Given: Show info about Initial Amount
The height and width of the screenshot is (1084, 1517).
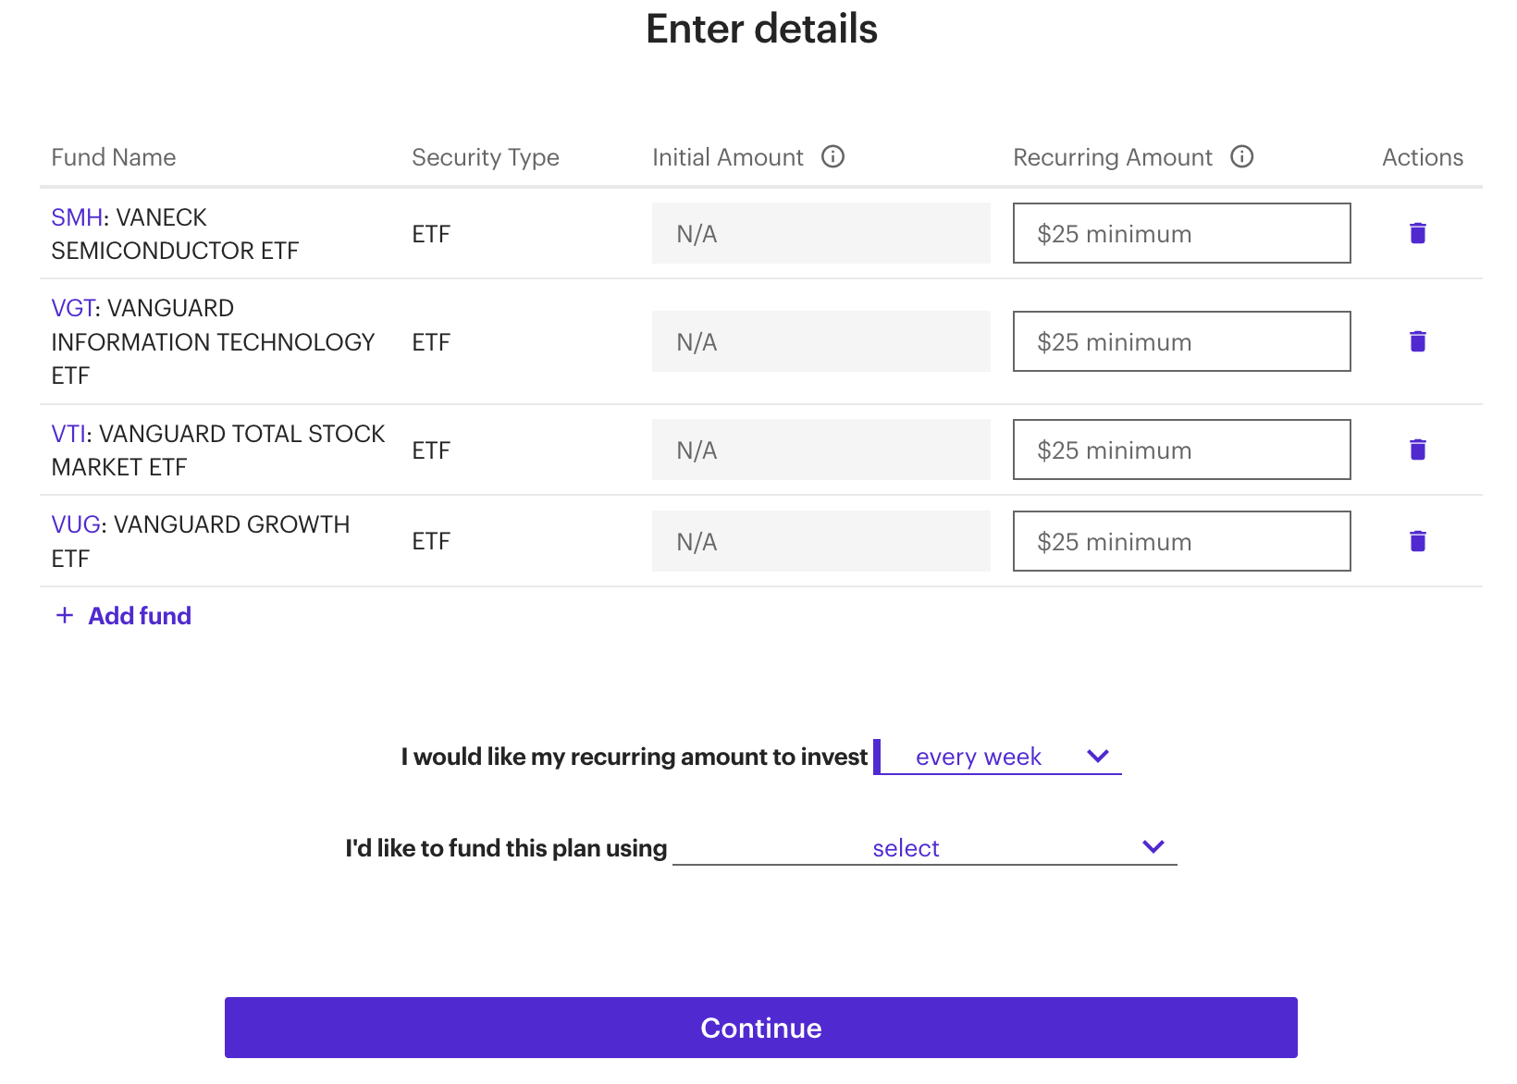Looking at the screenshot, I should tap(832, 156).
